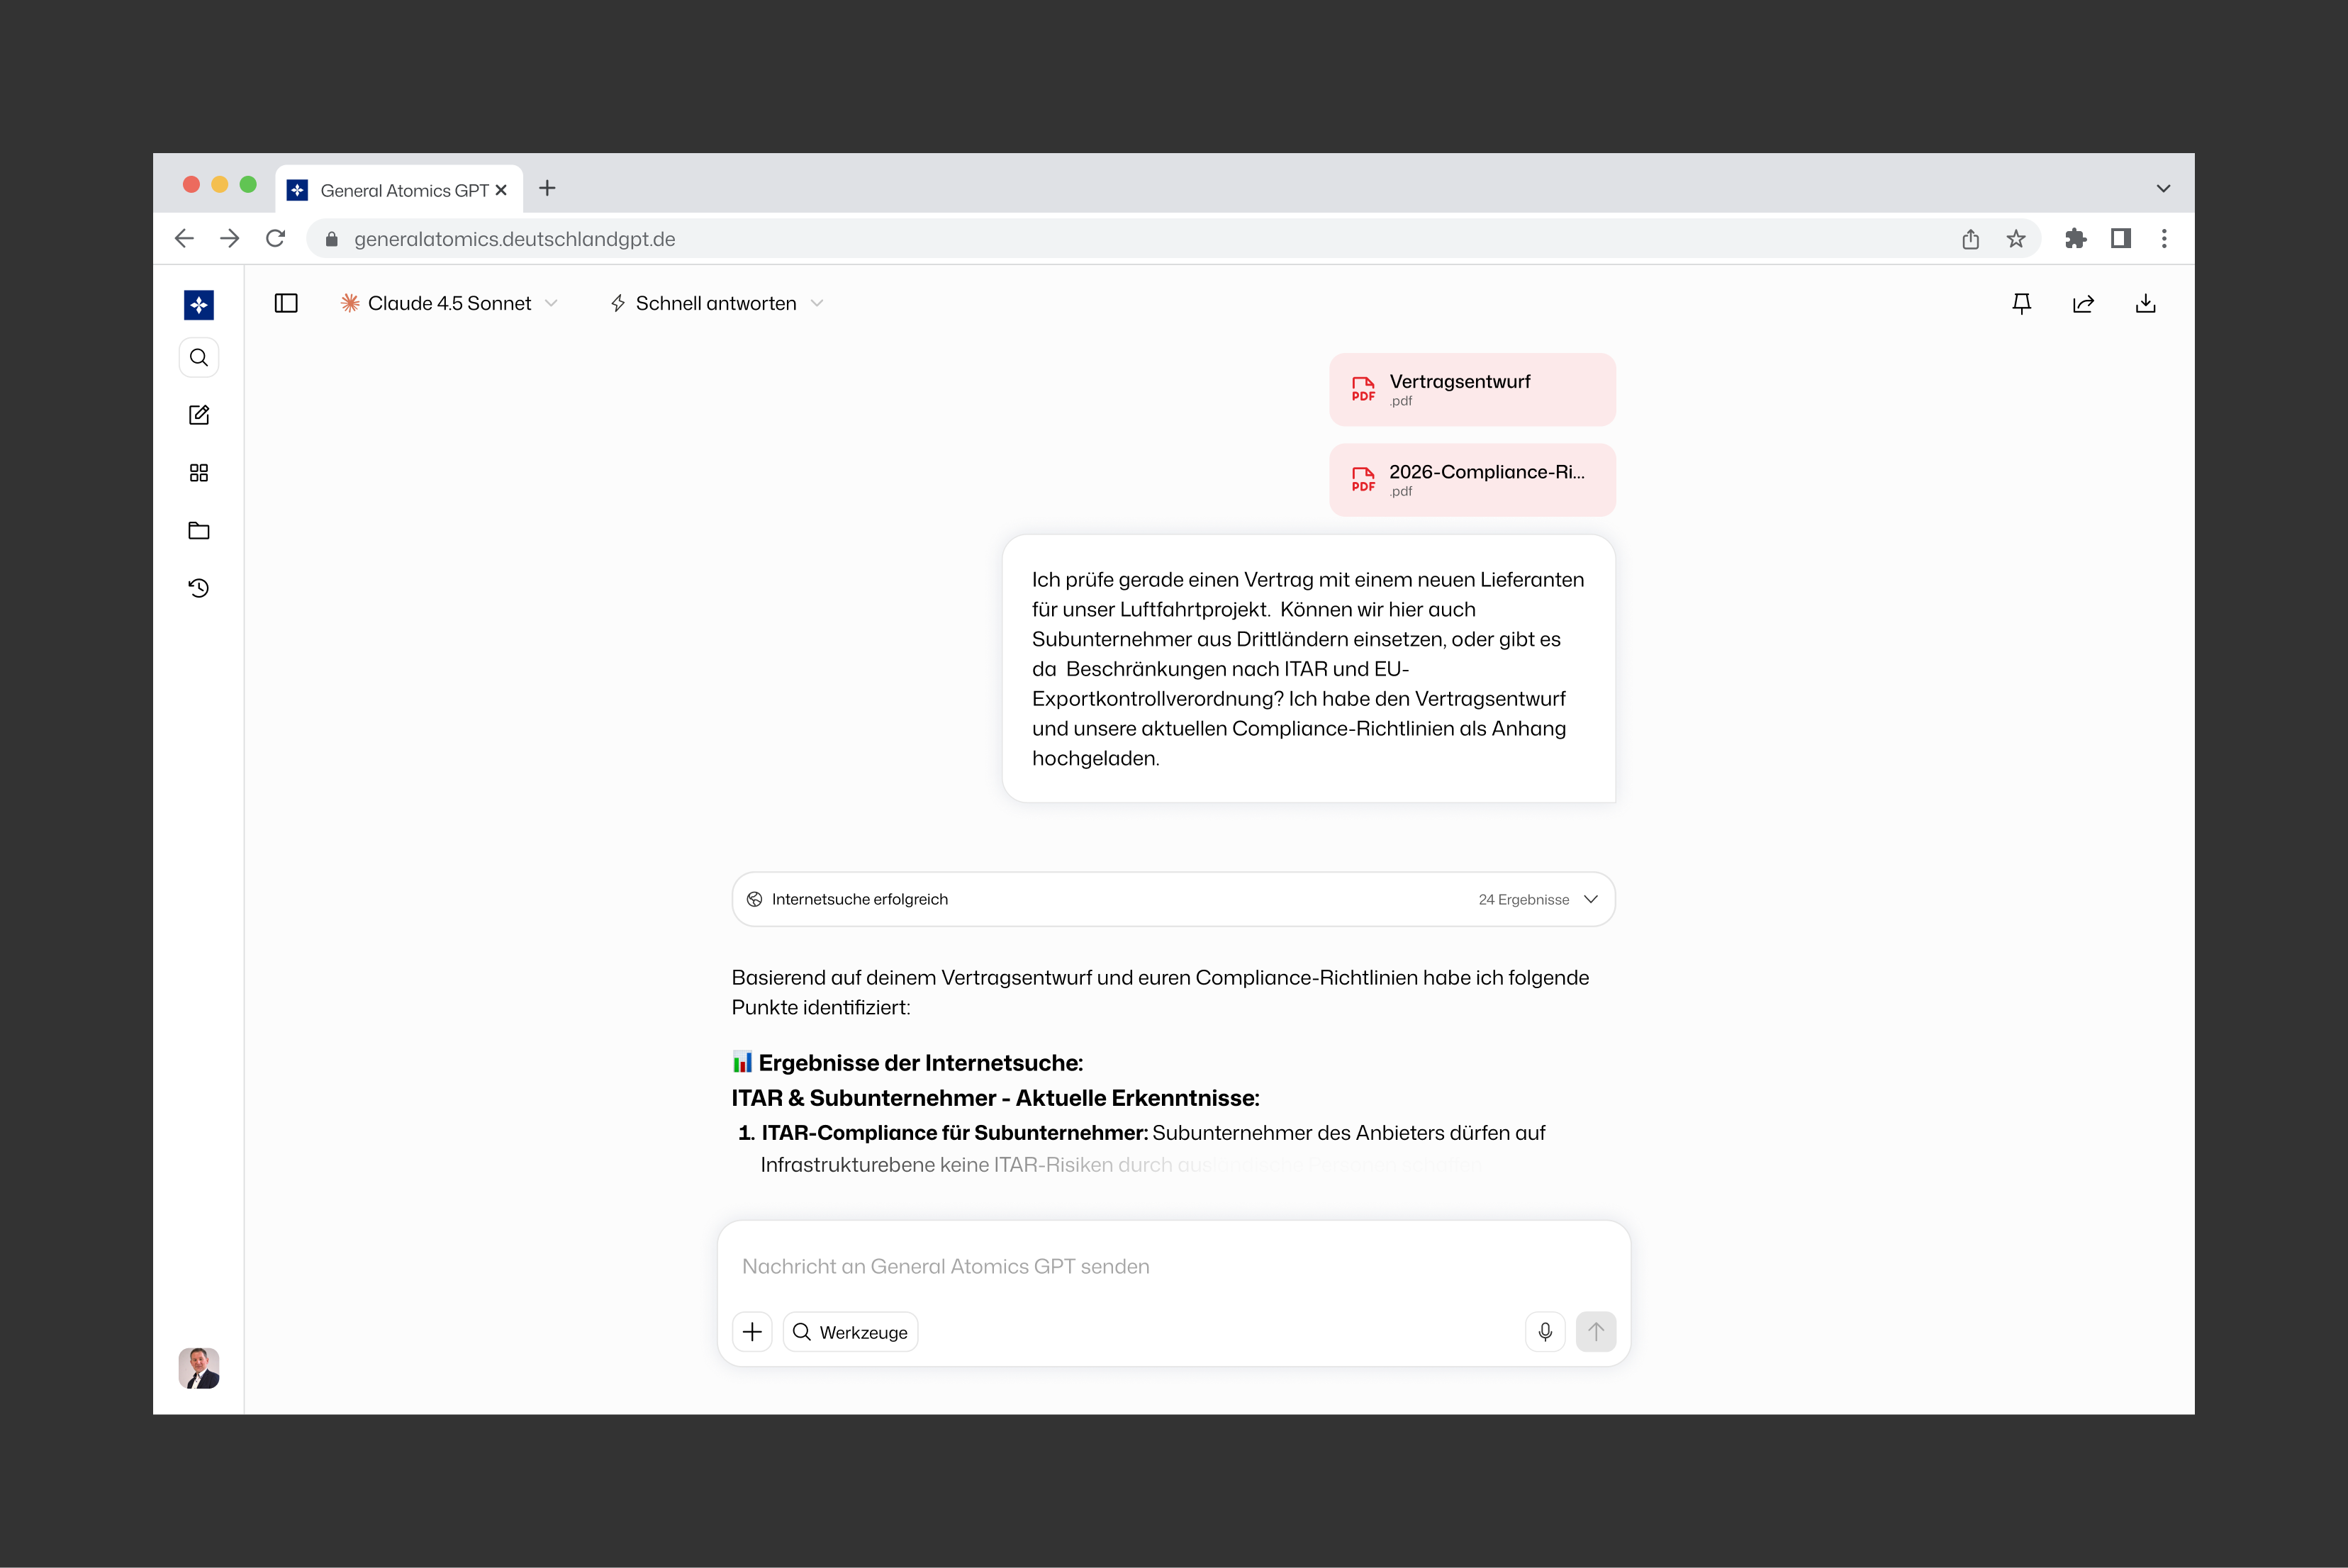Screen dimensions: 2348x1568
Task: Send the message with the arrow button
Action: [1596, 1332]
